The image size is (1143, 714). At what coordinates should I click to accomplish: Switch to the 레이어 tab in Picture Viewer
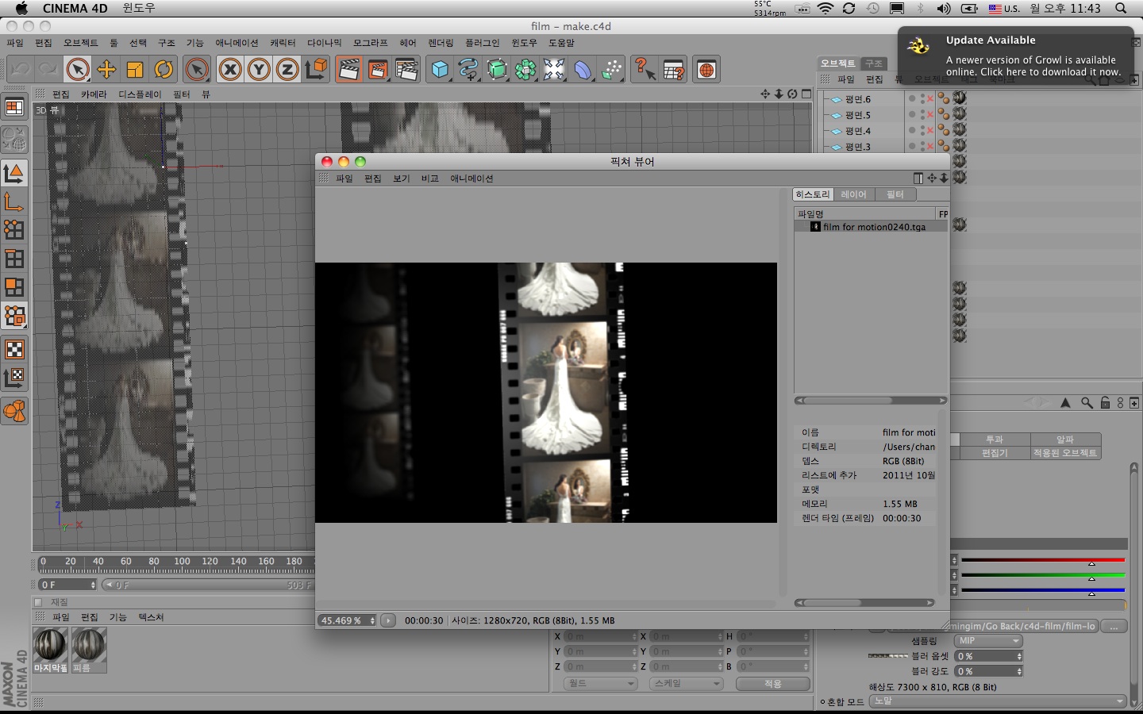click(x=853, y=194)
